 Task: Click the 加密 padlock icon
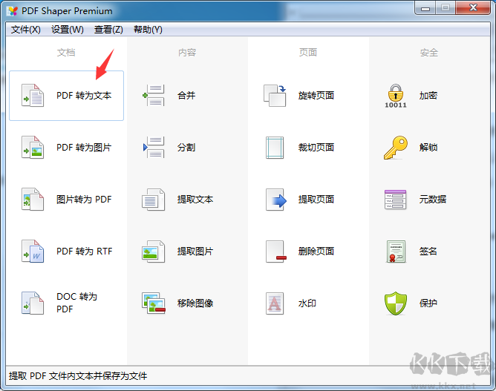tap(396, 96)
